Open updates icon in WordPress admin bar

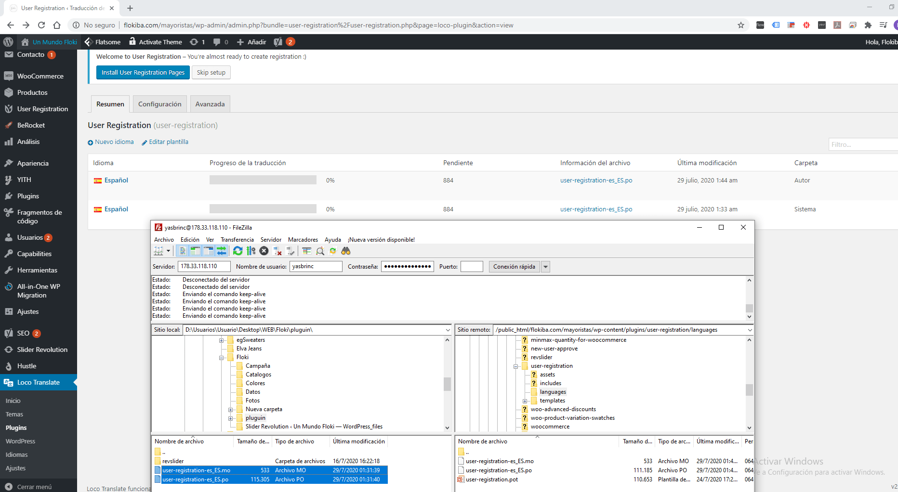tap(197, 42)
